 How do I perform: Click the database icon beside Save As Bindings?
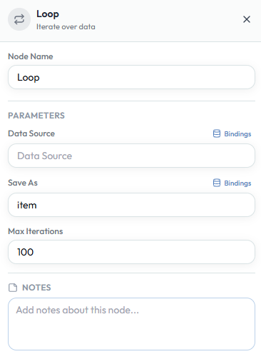[x=217, y=183]
